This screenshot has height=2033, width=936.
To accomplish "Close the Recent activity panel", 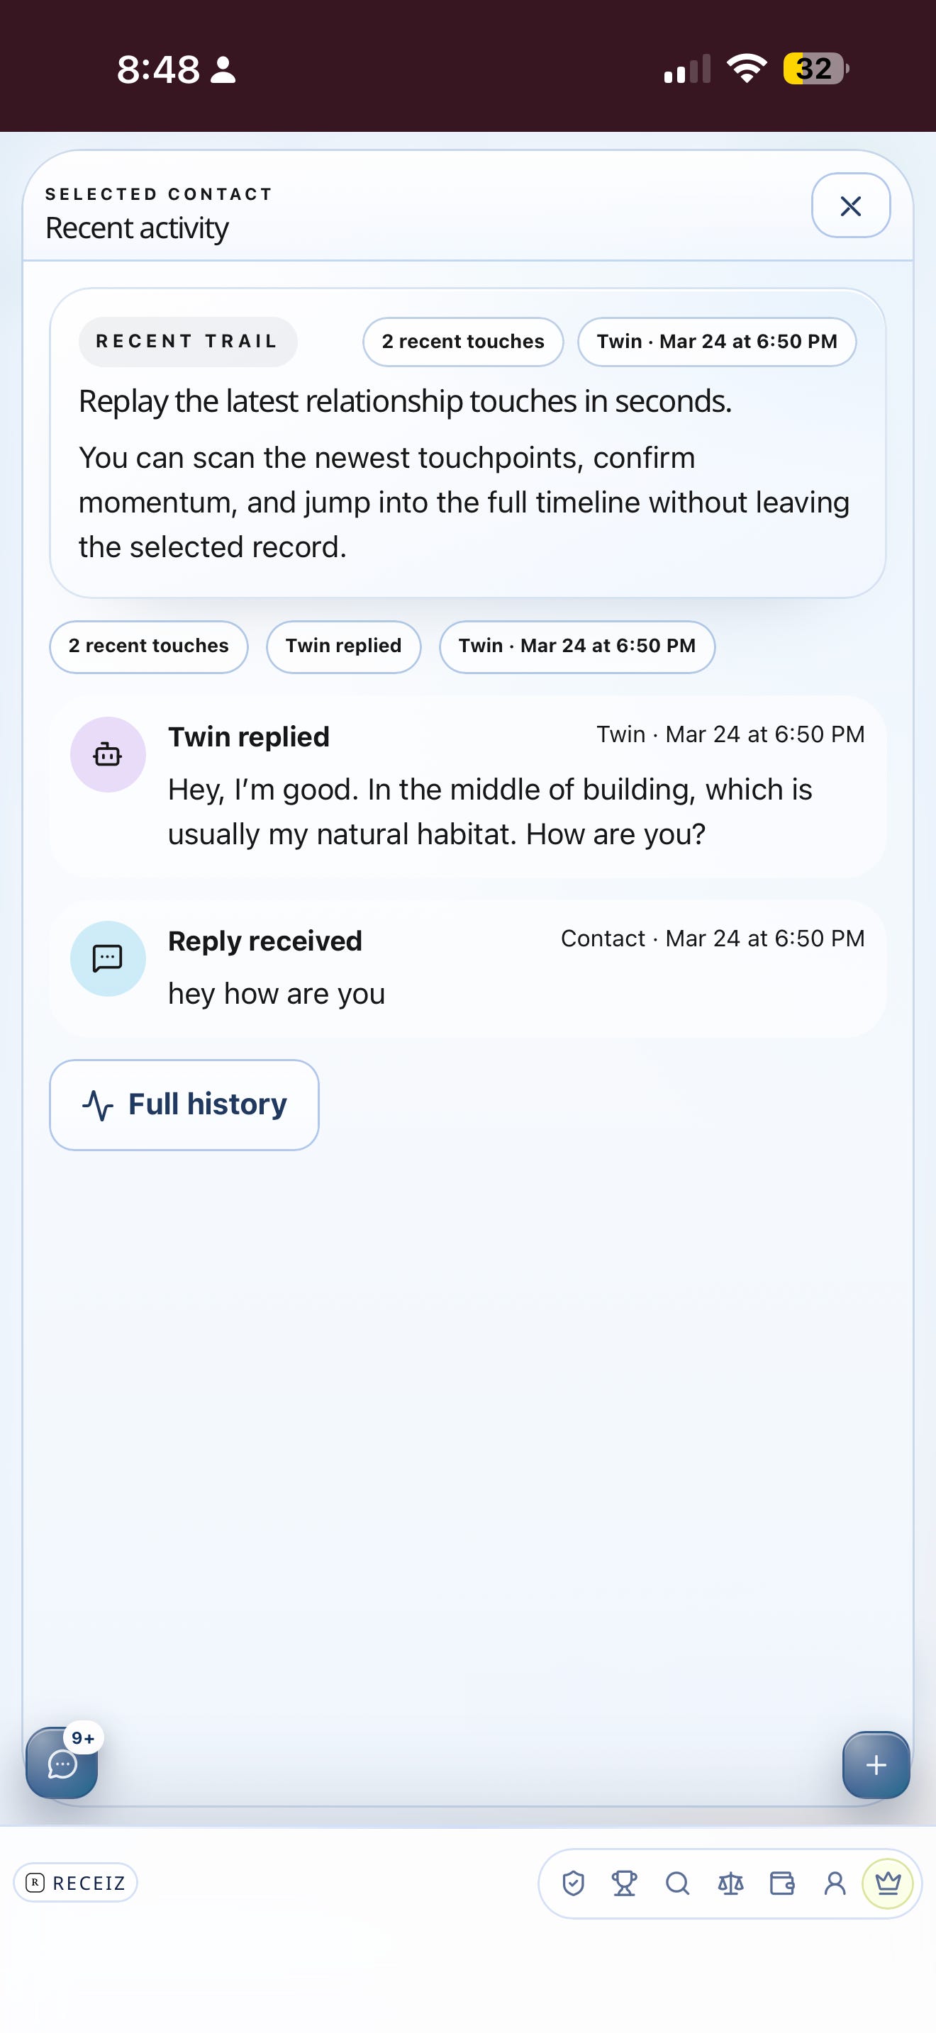I will 851,206.
